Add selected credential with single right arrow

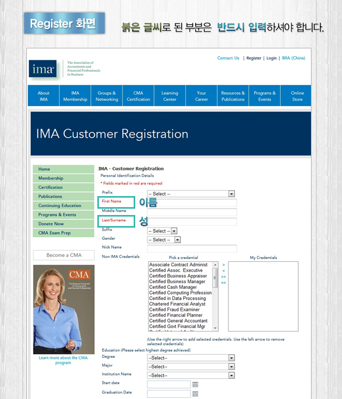[x=224, y=265]
